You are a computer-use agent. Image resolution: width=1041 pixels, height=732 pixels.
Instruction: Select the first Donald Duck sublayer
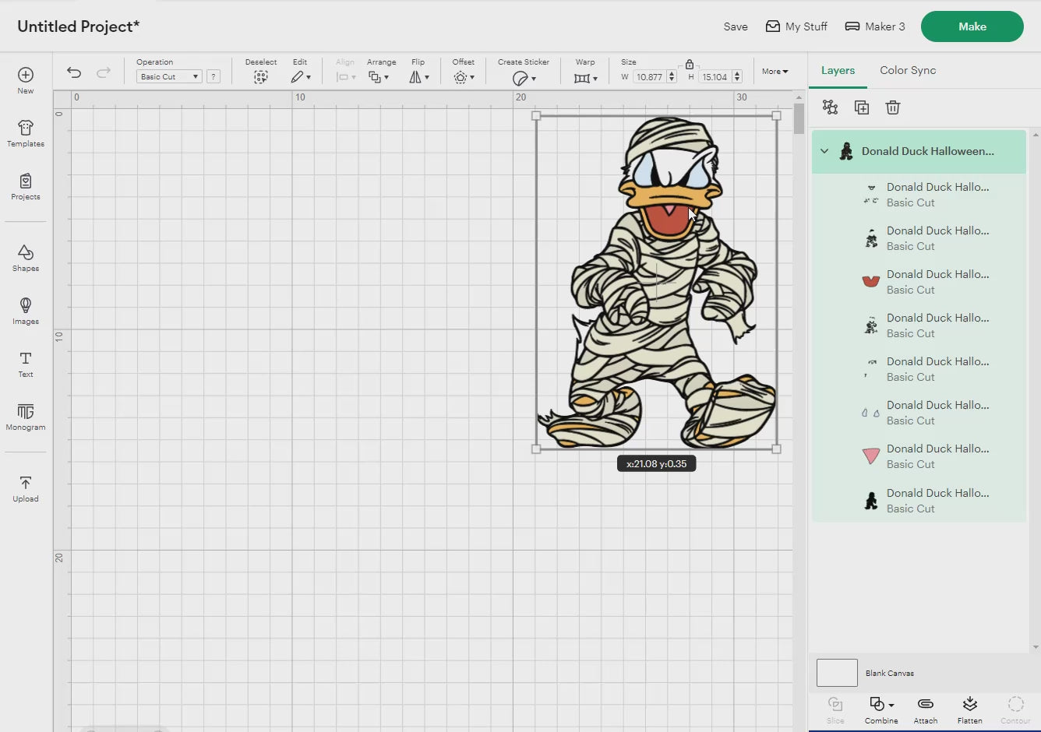(x=919, y=195)
